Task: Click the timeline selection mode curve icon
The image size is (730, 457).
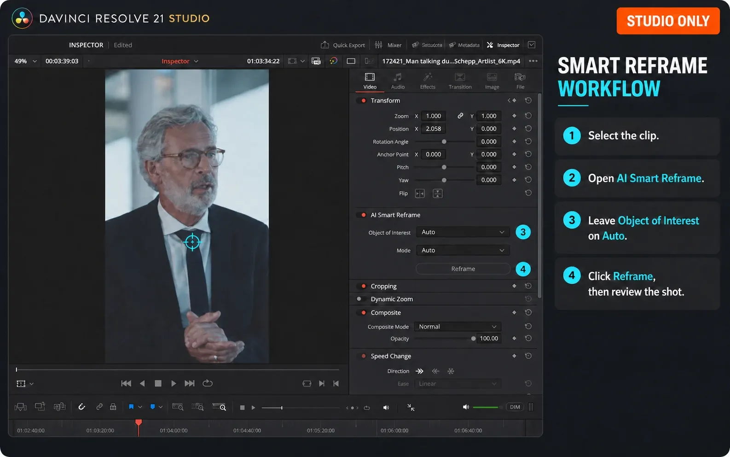Action: click(x=81, y=407)
